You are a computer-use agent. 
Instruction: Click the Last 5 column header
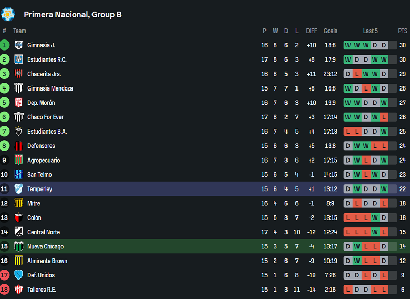pos(370,31)
